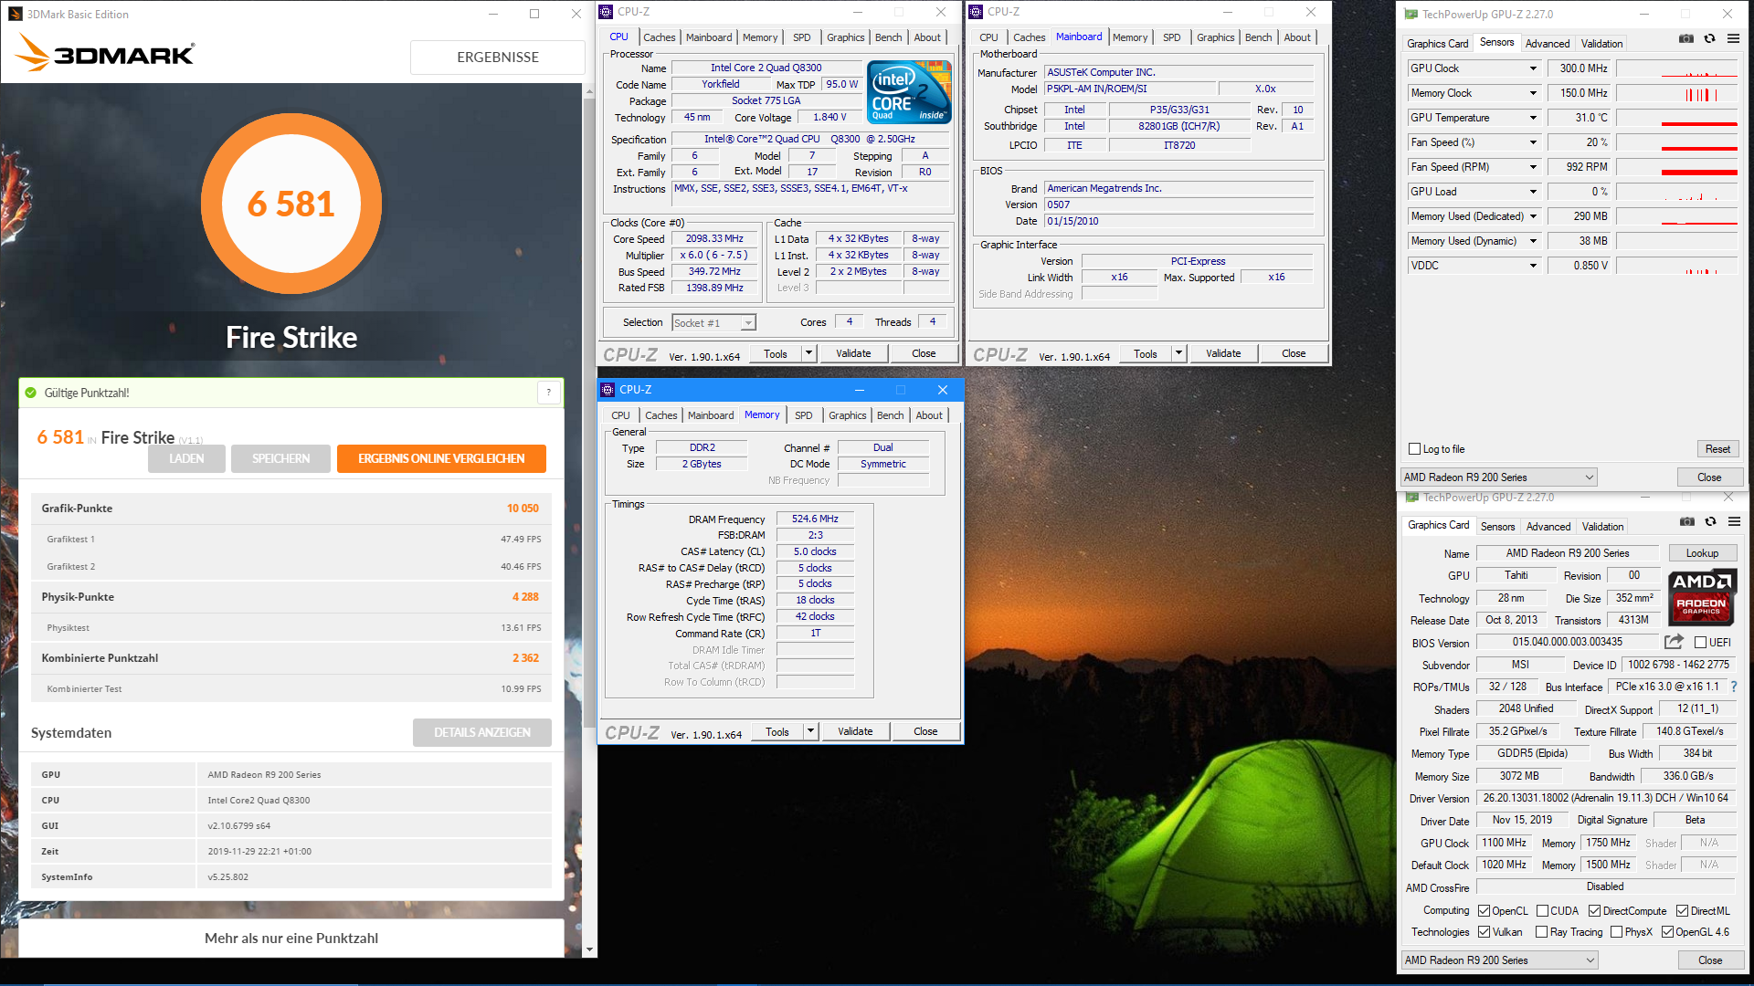Switch to the Validation tab in GPU-Z Graphics Card window
The image size is (1754, 986).
pos(1602,527)
